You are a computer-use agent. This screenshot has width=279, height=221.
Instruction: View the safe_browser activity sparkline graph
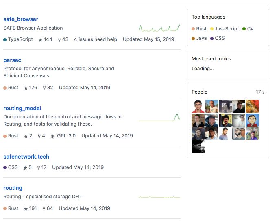(159, 28)
